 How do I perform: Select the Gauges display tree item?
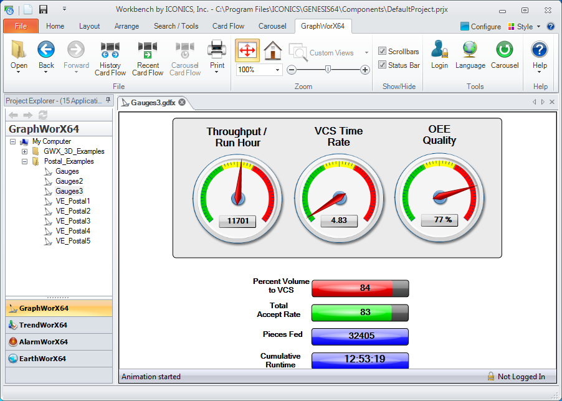tap(67, 171)
